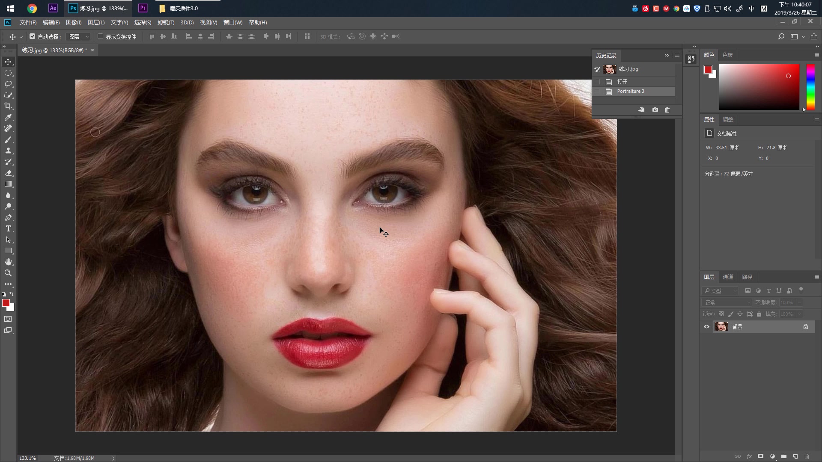Uncheck the 自动选择 checkbox

coord(33,36)
